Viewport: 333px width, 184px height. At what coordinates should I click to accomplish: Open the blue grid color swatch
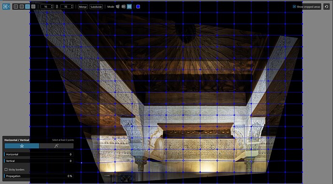tap(138, 7)
